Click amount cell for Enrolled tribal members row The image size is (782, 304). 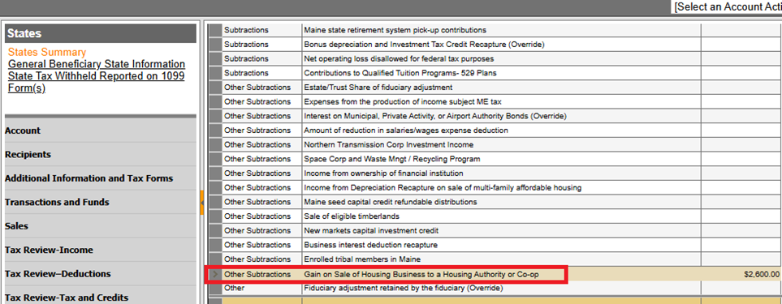pos(741,259)
